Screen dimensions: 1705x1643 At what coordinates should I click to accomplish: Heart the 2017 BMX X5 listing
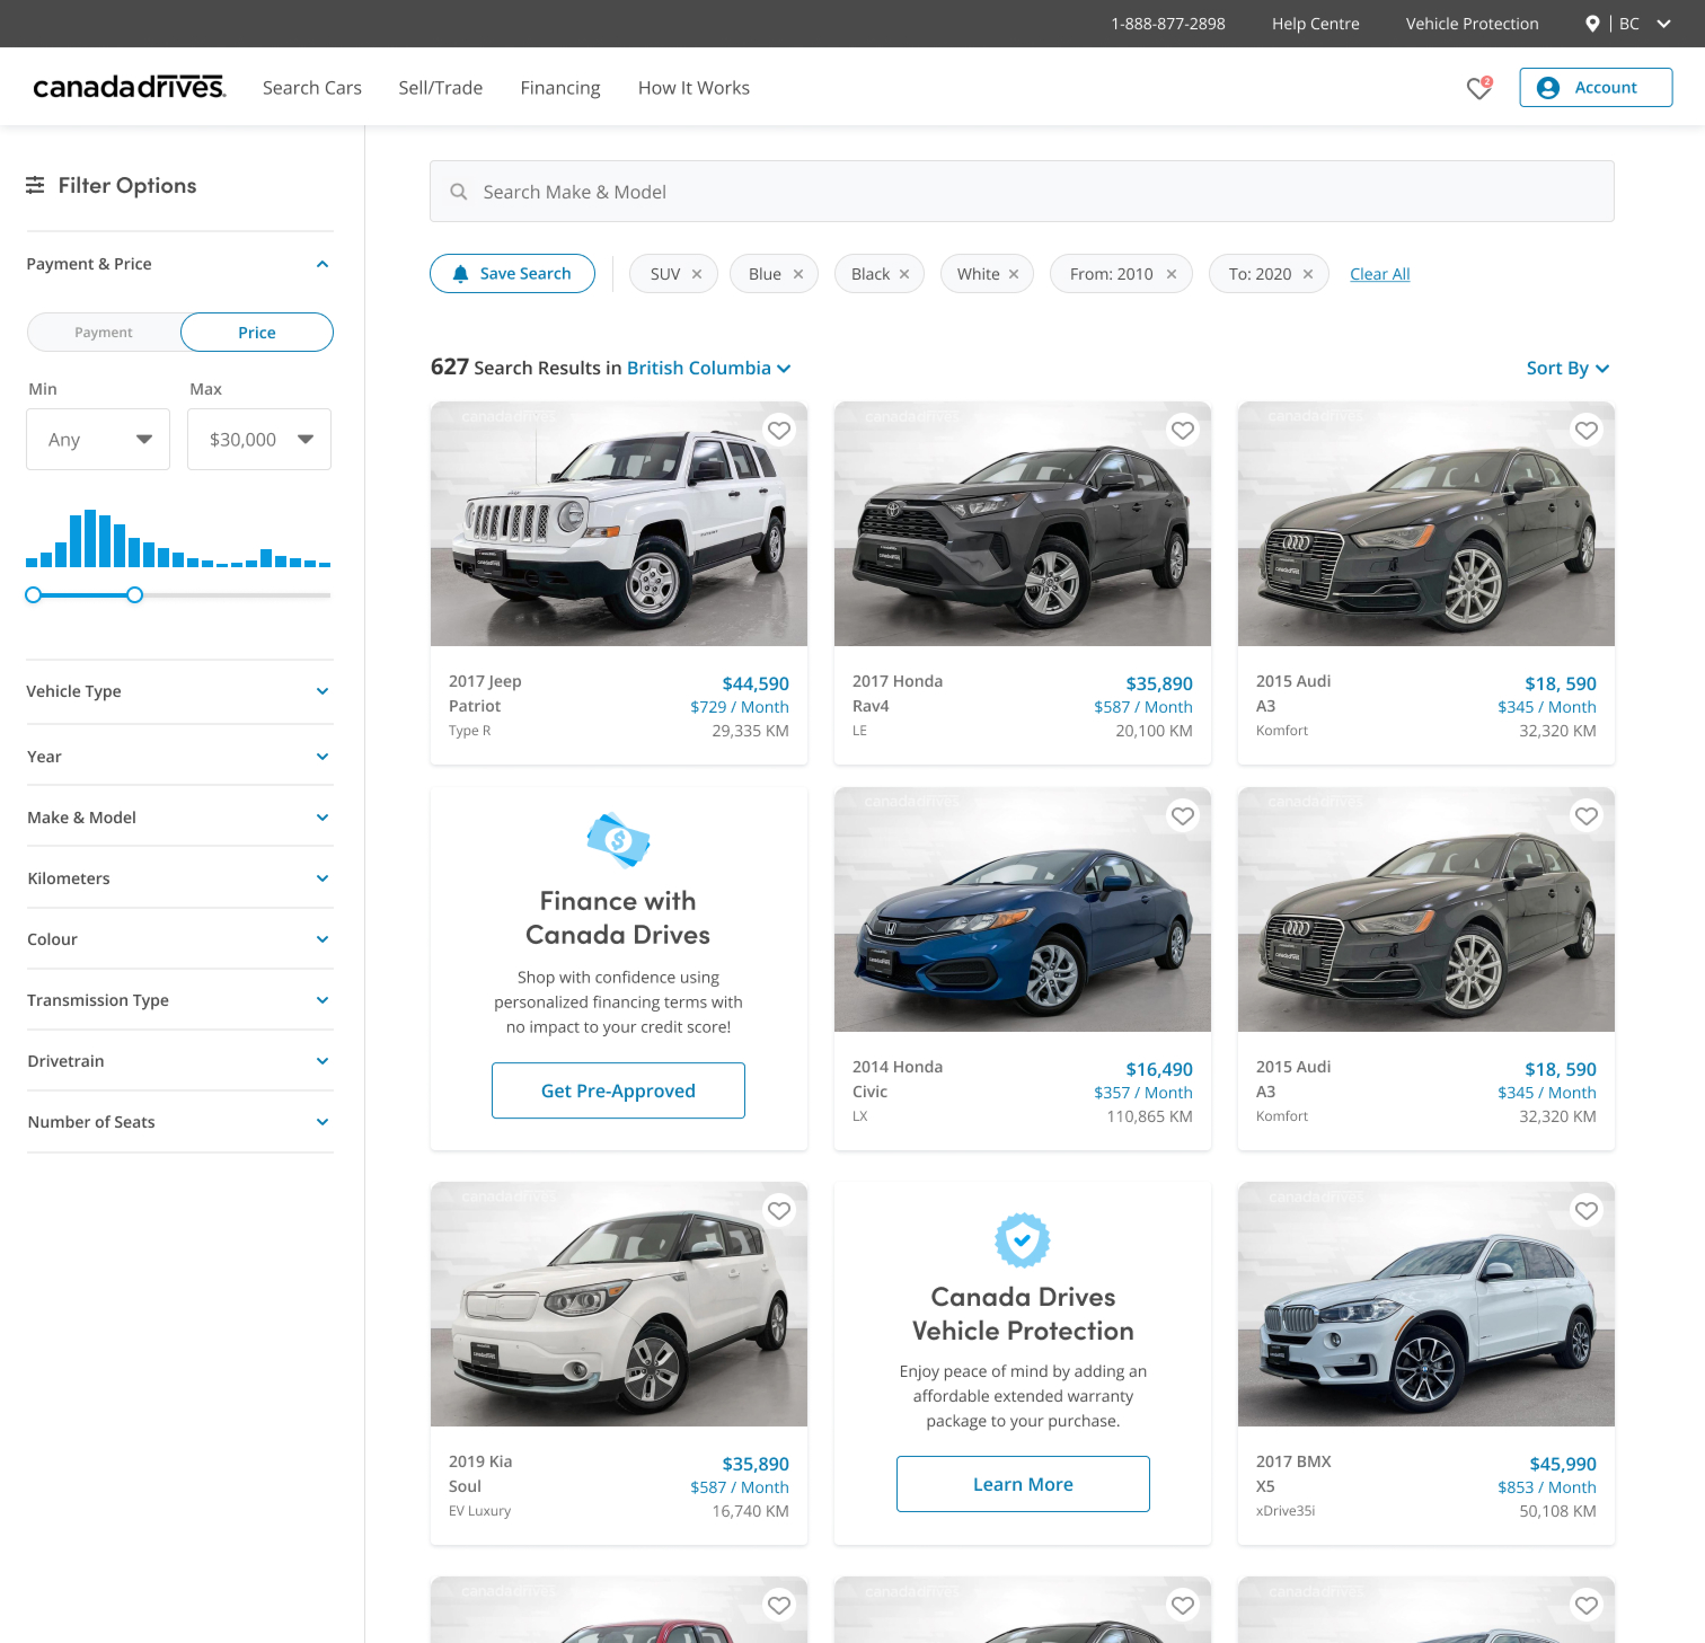(1586, 1211)
